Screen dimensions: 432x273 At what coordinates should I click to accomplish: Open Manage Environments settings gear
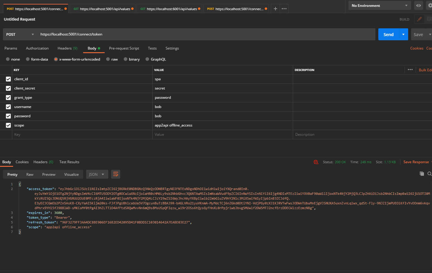click(x=429, y=5)
